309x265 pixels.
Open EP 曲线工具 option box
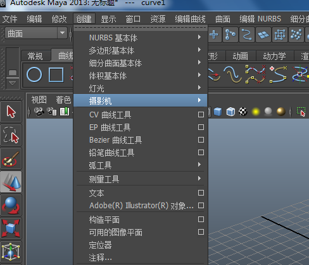pos(201,127)
